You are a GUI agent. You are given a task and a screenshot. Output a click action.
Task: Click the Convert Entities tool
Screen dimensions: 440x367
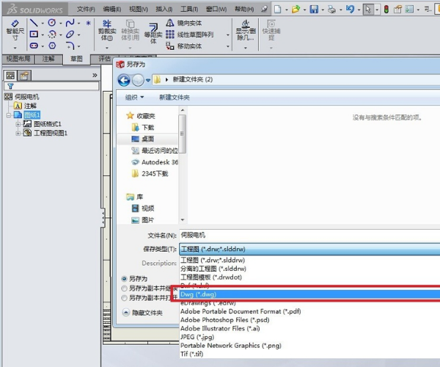pos(131,30)
